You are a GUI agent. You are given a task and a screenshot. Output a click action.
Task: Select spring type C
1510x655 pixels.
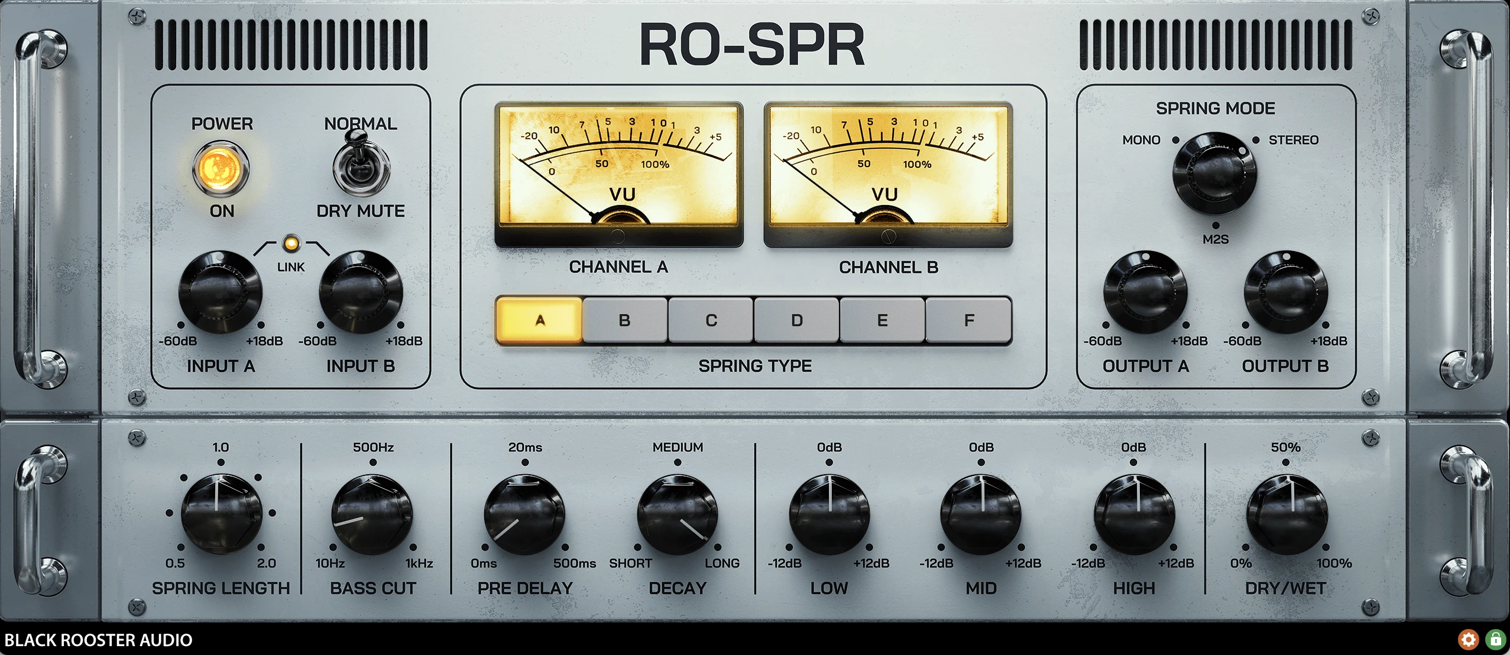[x=711, y=320]
